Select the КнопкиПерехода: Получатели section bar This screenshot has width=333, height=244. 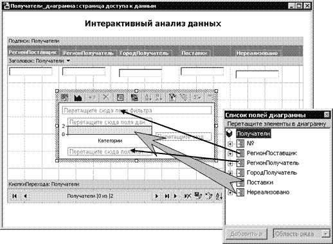click(115, 184)
